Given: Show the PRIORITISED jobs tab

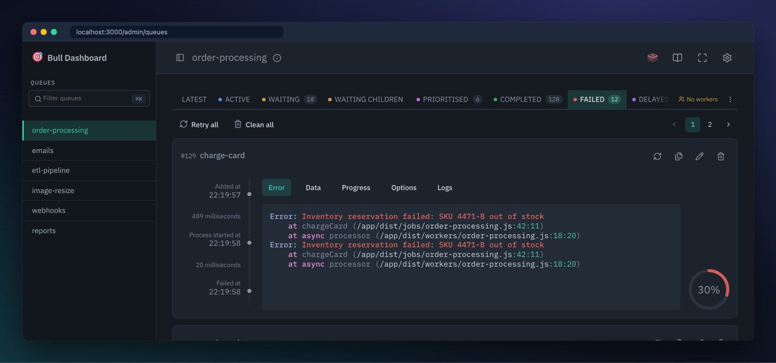Looking at the screenshot, I should [449, 99].
